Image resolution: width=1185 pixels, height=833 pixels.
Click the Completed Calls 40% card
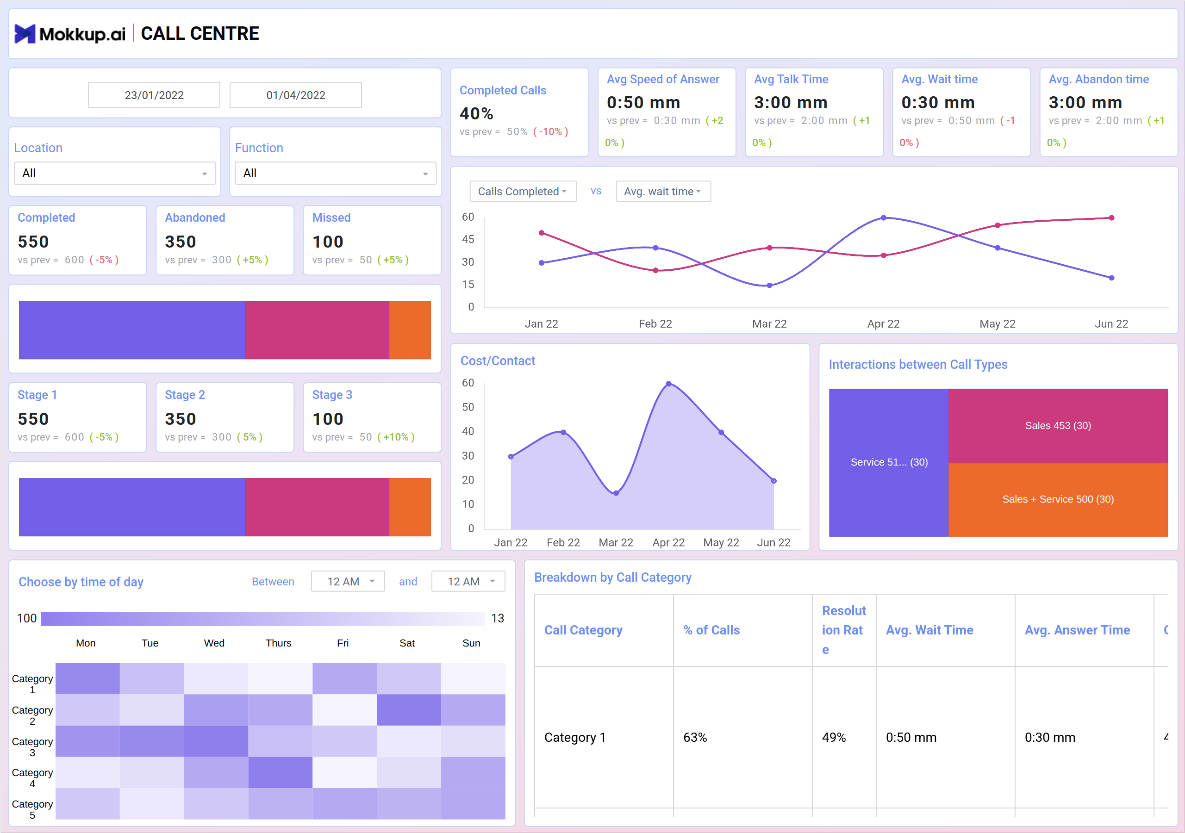pyautogui.click(x=520, y=112)
